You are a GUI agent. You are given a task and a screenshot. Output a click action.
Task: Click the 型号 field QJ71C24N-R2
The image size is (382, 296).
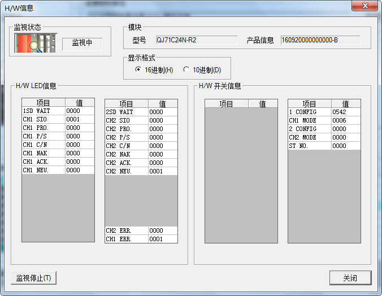(196, 40)
